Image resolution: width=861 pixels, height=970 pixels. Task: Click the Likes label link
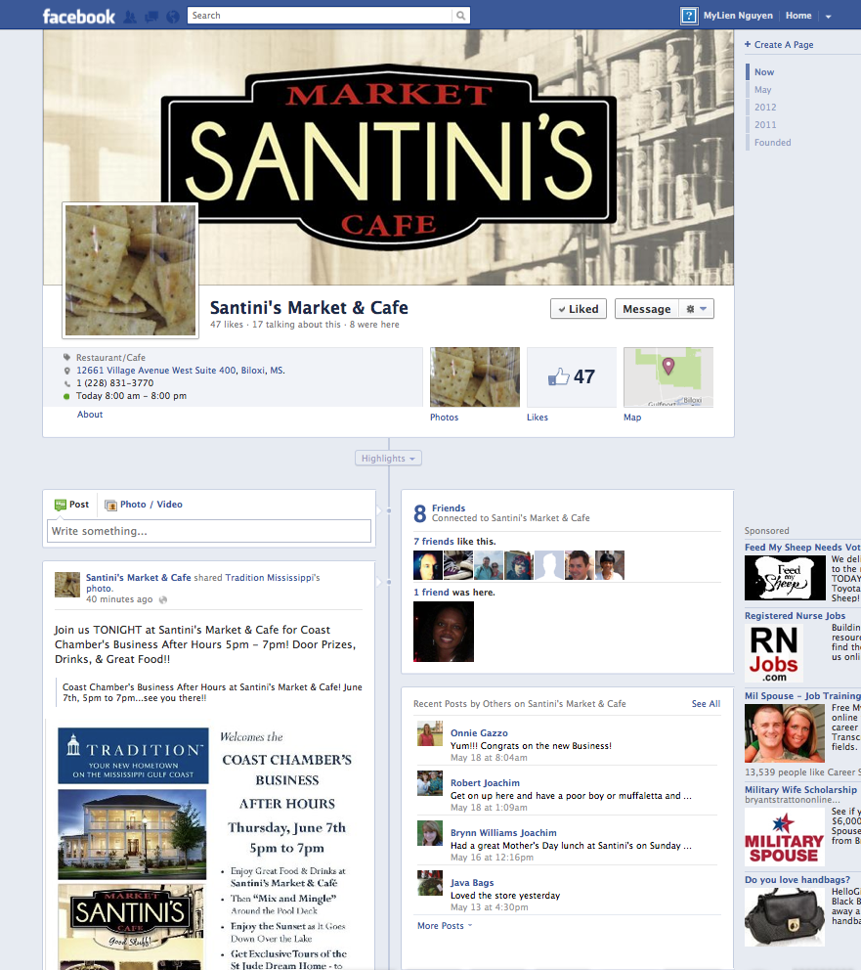tap(538, 417)
